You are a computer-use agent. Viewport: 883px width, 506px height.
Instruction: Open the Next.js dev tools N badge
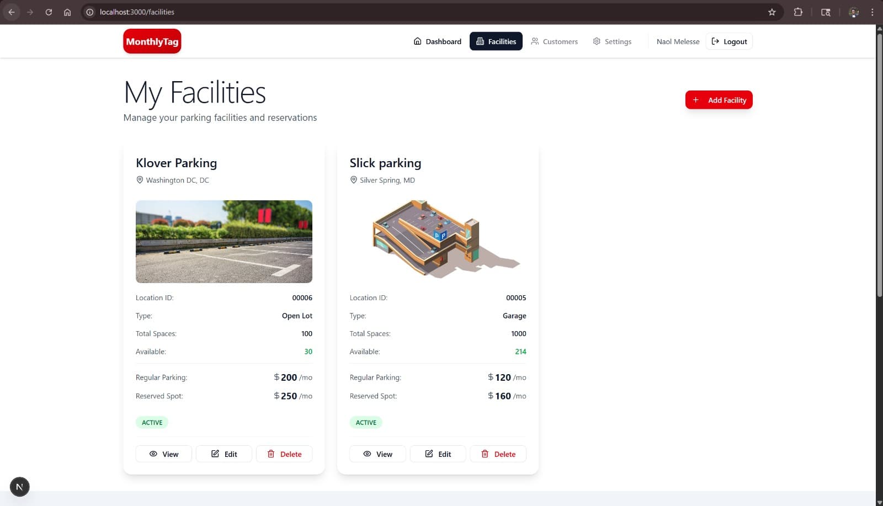20,487
